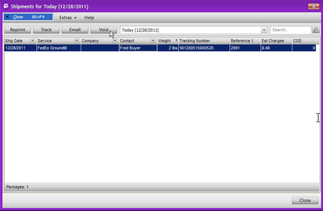Viewport: 323px width, 211px height.
Task: Click the Email button
Action: 75,30
